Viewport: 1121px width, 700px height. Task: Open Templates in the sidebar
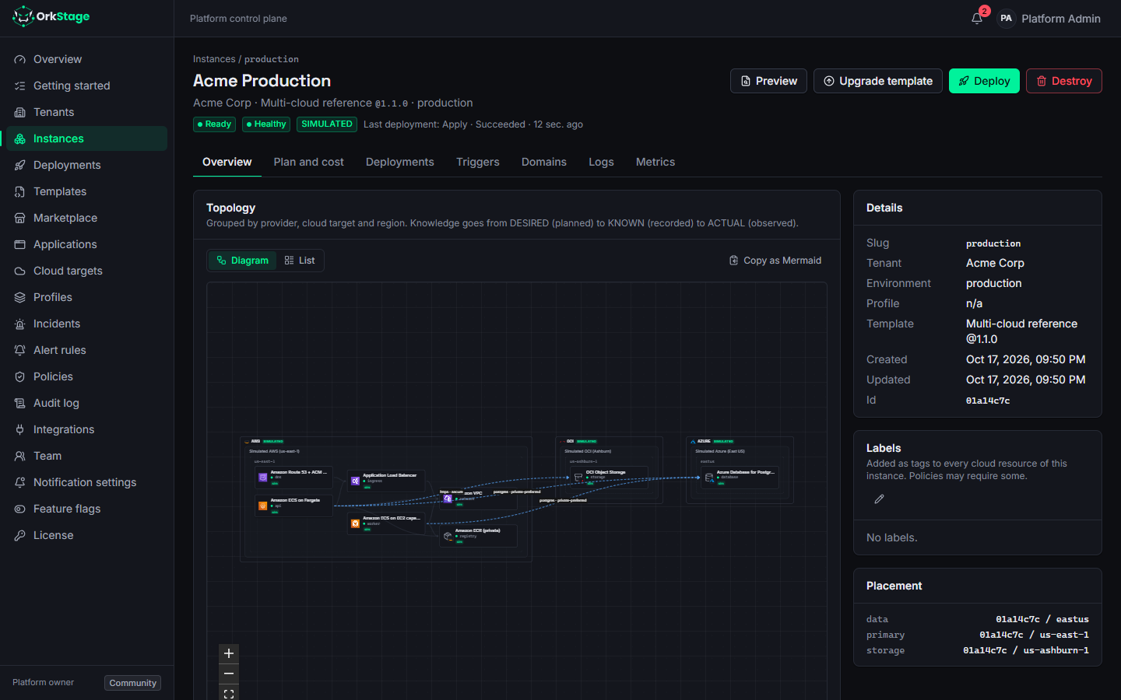[86, 191]
